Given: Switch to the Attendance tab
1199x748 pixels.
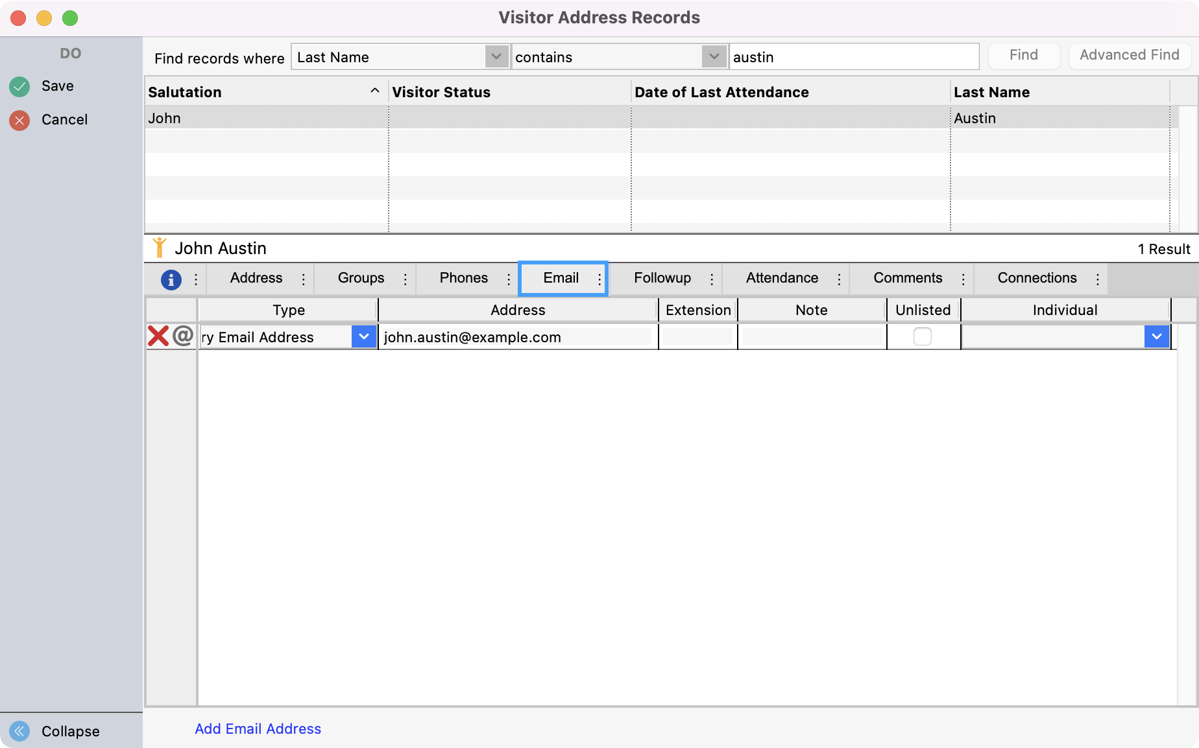Looking at the screenshot, I should coord(782,278).
